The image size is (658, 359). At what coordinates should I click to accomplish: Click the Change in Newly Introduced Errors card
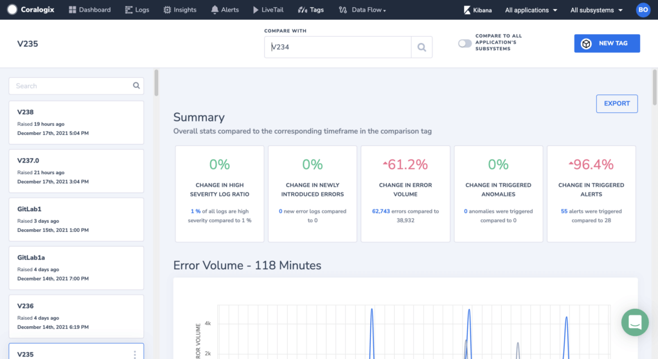click(313, 194)
